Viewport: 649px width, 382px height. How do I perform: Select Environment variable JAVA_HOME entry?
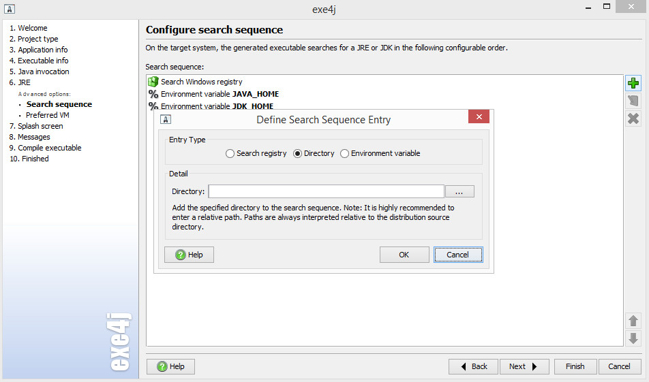tap(220, 94)
